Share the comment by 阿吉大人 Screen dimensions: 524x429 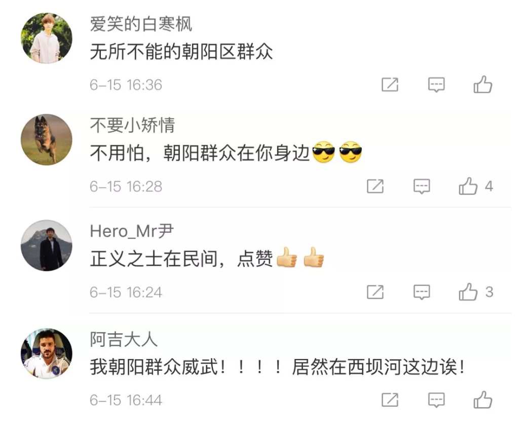(390, 400)
